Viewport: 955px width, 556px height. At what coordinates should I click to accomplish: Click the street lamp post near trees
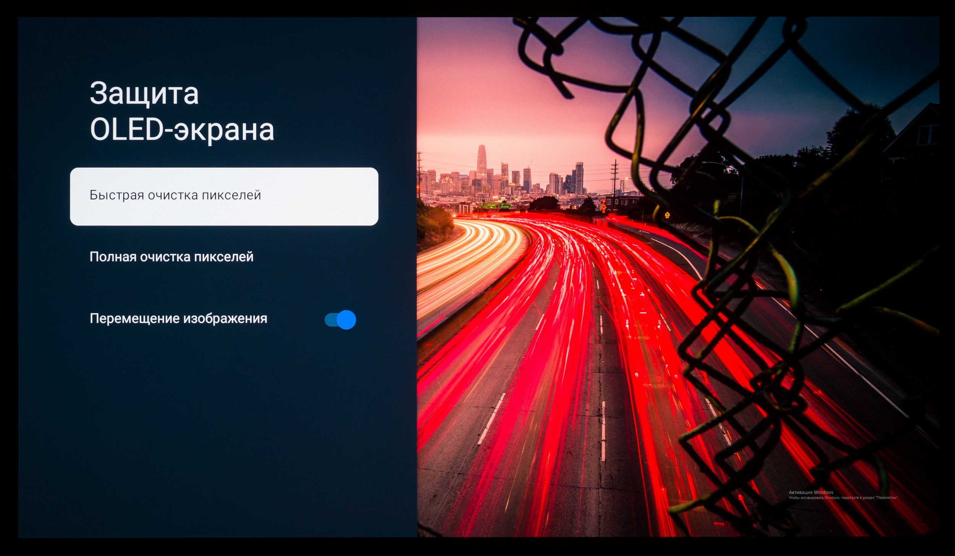tap(741, 195)
